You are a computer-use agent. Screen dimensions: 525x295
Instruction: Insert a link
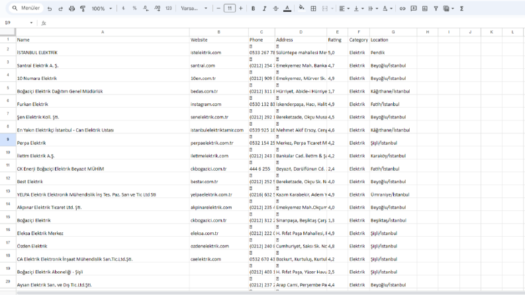[403, 9]
